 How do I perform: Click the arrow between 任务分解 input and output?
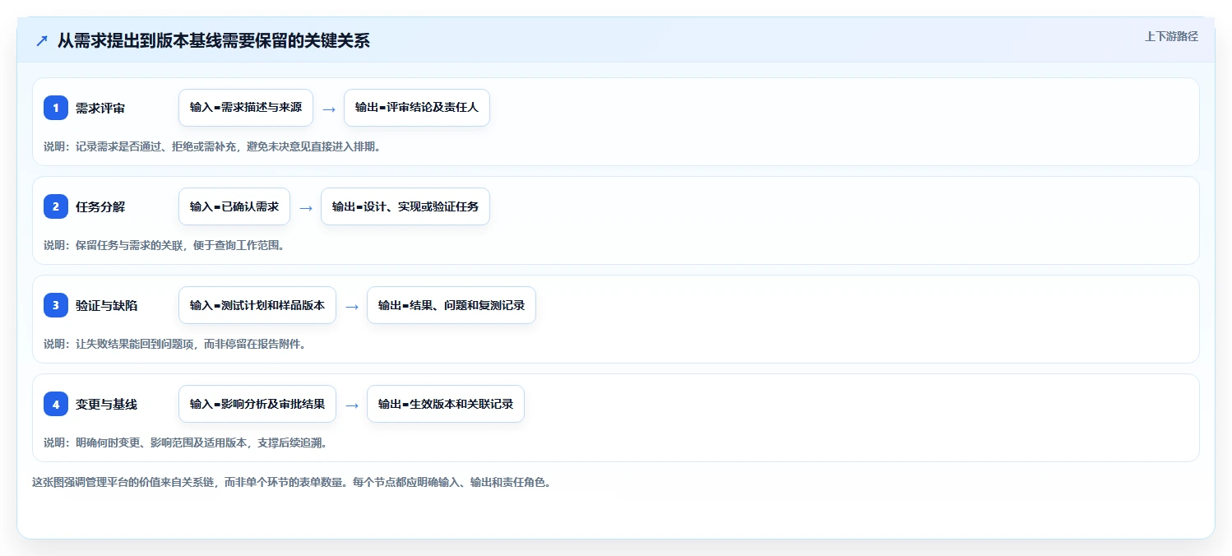tap(306, 207)
